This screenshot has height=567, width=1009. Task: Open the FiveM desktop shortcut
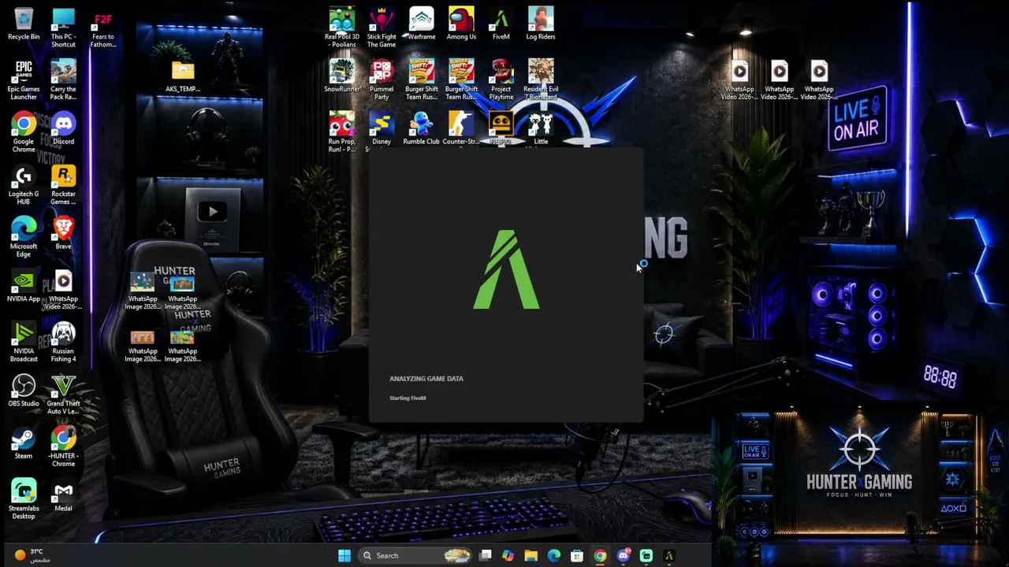tap(501, 24)
